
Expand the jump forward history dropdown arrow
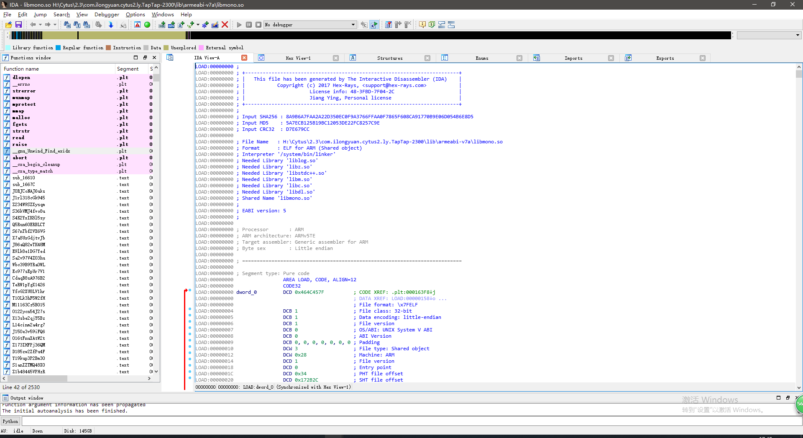pos(55,25)
